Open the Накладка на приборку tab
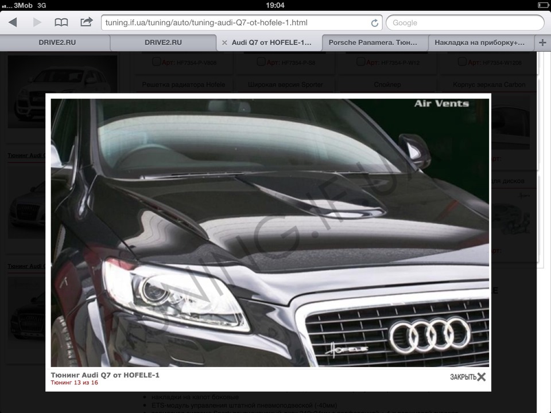The width and height of the screenshot is (551, 413). click(x=480, y=42)
